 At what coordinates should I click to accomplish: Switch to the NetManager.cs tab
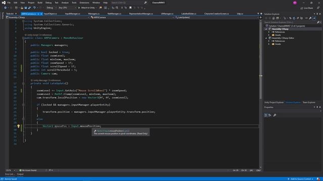[115, 14]
